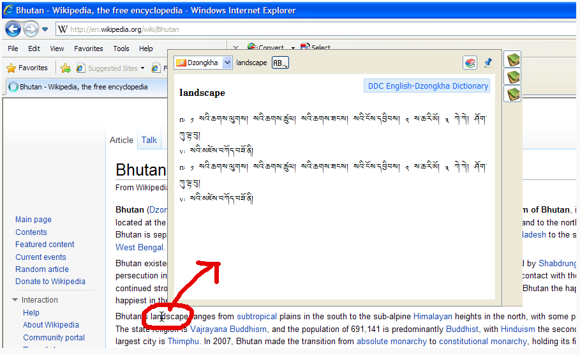Open the Favorites menu in menu bar
This screenshot has height=355, width=580.
[88, 49]
